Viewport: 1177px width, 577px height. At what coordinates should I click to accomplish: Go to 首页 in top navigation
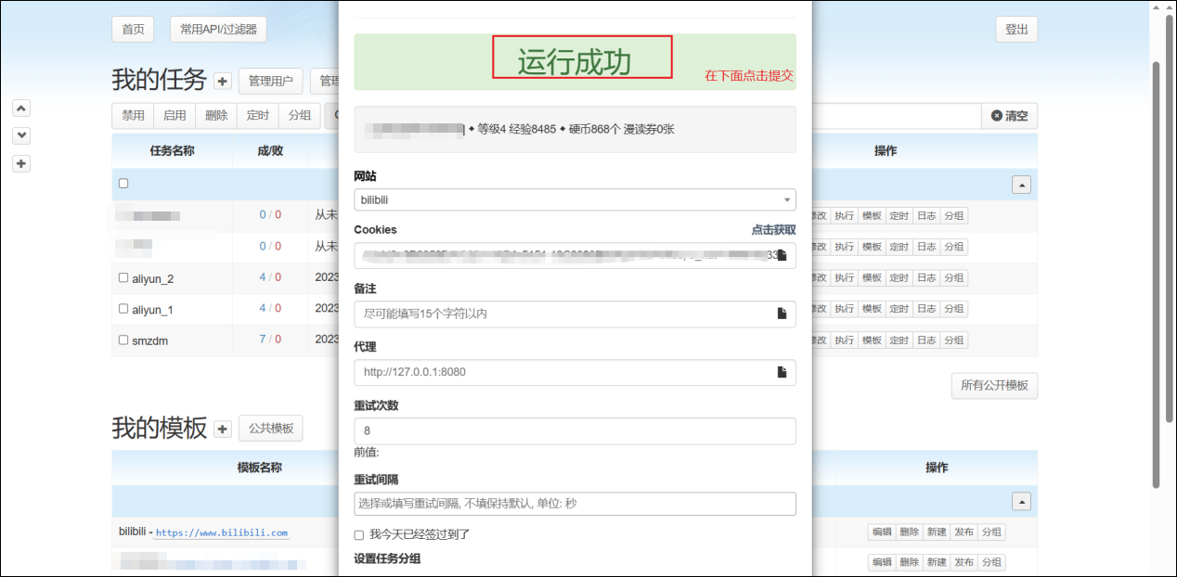click(133, 30)
